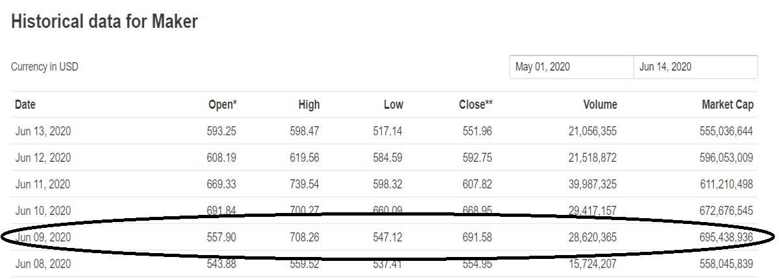Viewport: 779px width, 279px height.
Task: Select the Jun 13, 2020 row date
Action: click(x=43, y=131)
